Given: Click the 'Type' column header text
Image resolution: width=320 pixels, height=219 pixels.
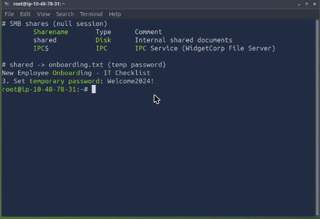Looking at the screenshot, I should (x=104, y=32).
